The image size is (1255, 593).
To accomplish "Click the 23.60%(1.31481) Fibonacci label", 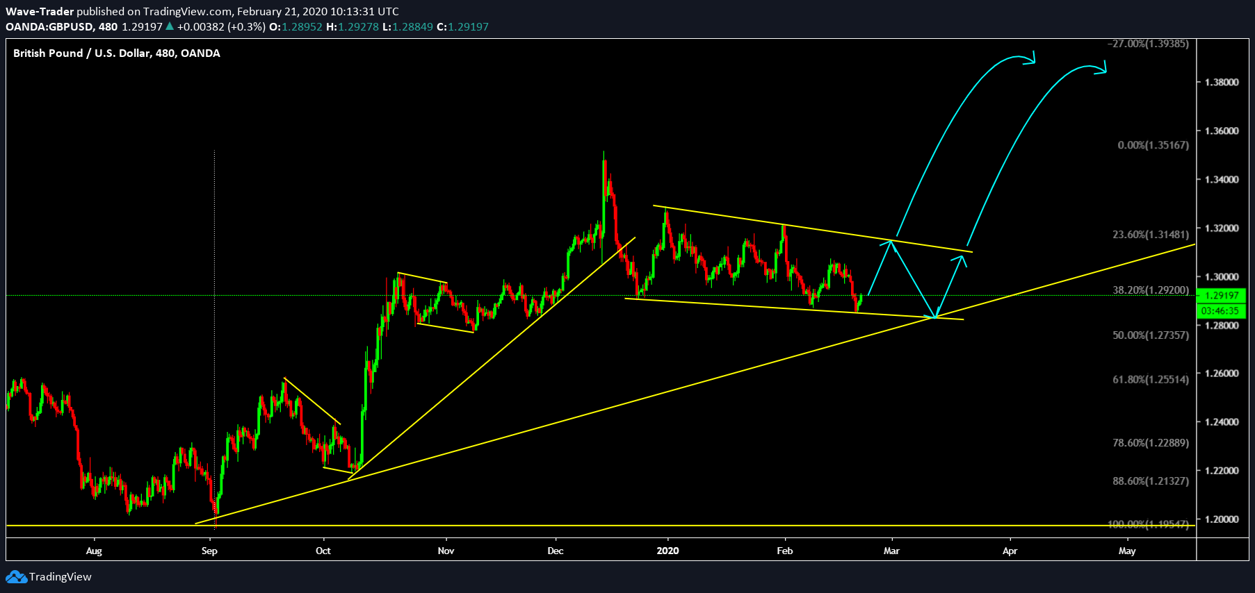I will tap(1151, 235).
